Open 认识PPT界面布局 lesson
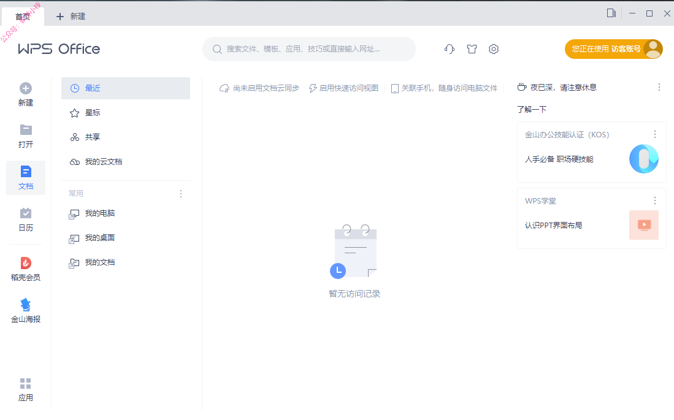The image size is (674, 420). [553, 225]
